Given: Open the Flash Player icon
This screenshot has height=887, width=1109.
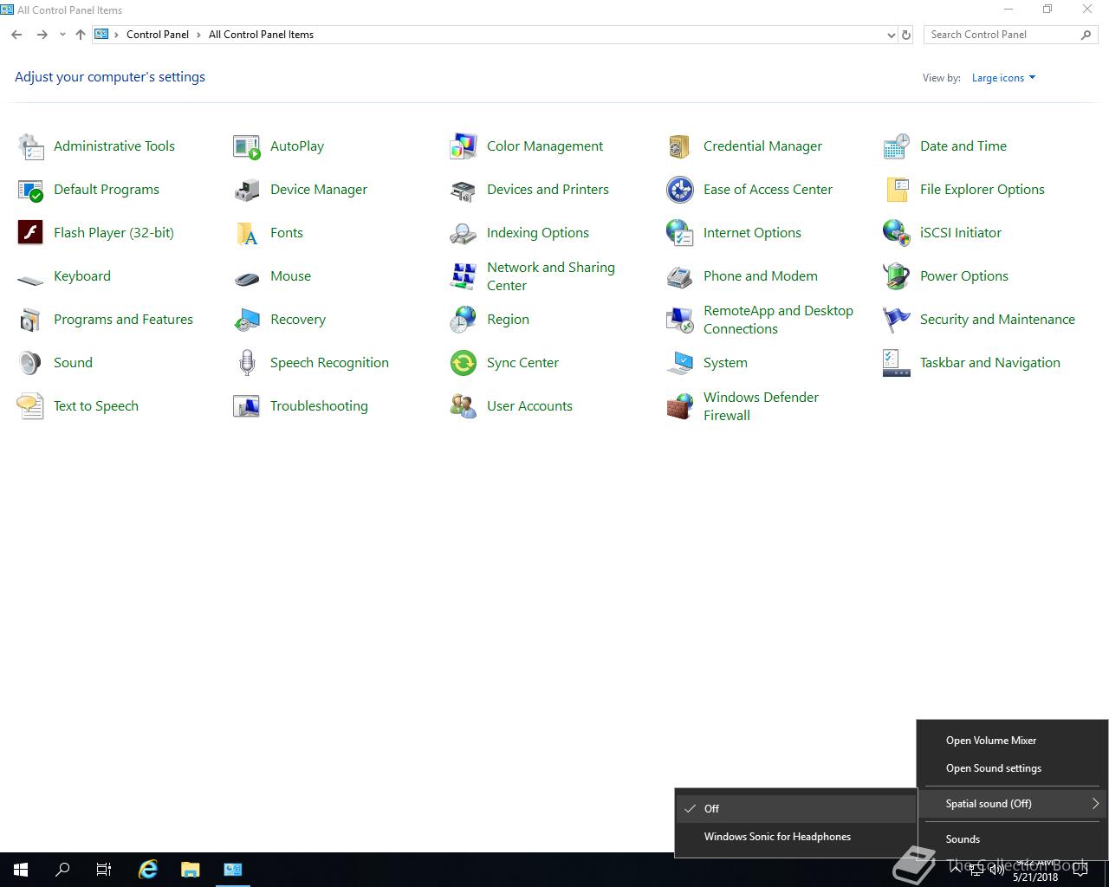Looking at the screenshot, I should (30, 233).
